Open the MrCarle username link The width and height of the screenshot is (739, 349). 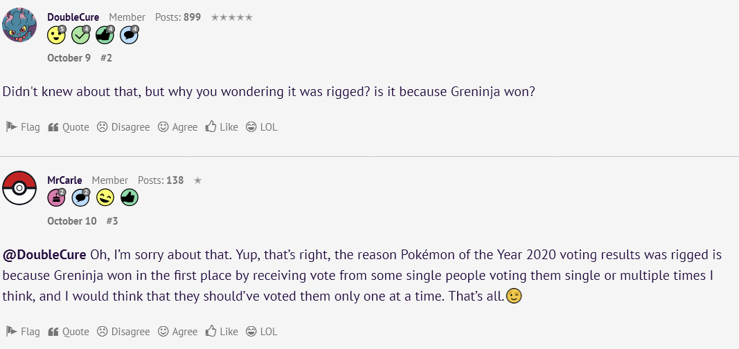point(64,180)
